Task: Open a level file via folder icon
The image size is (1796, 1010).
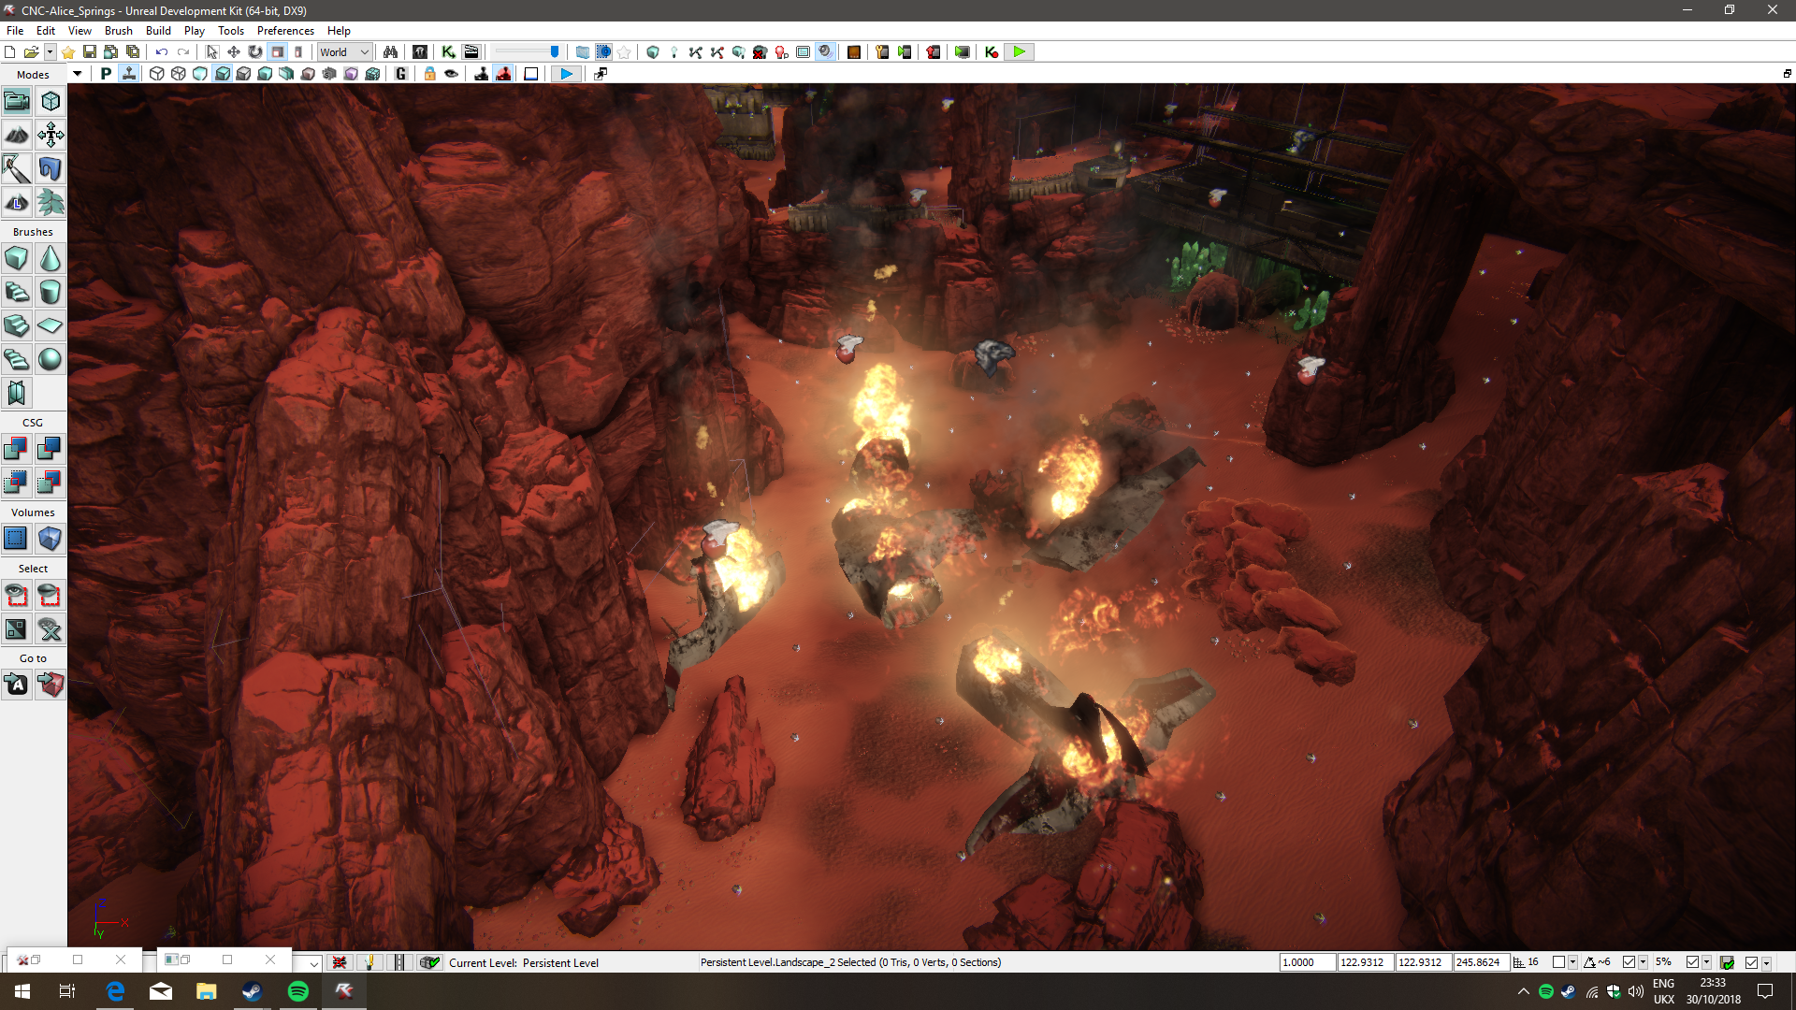Action: 31,52
